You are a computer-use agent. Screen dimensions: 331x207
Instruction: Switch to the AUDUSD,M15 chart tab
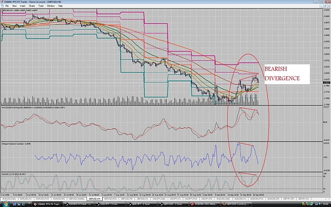257,199
